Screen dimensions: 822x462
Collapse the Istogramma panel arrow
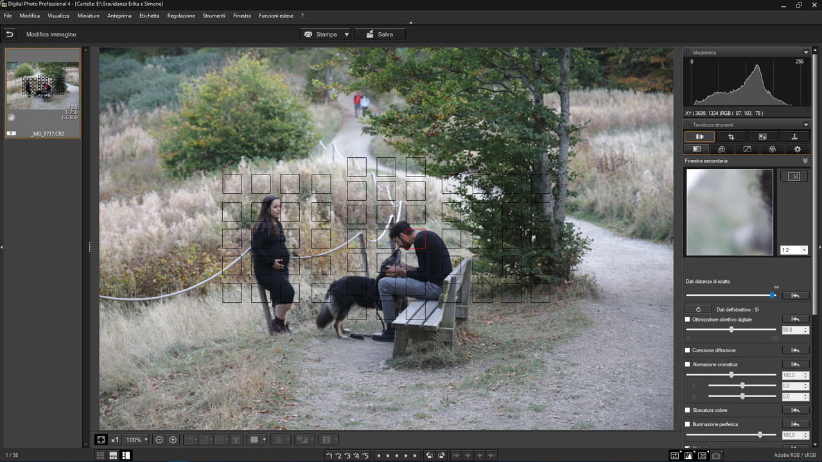point(806,53)
